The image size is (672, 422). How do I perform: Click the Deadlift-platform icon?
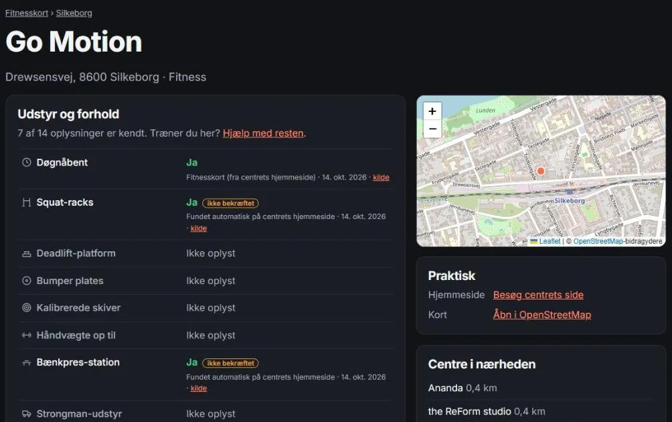27,253
